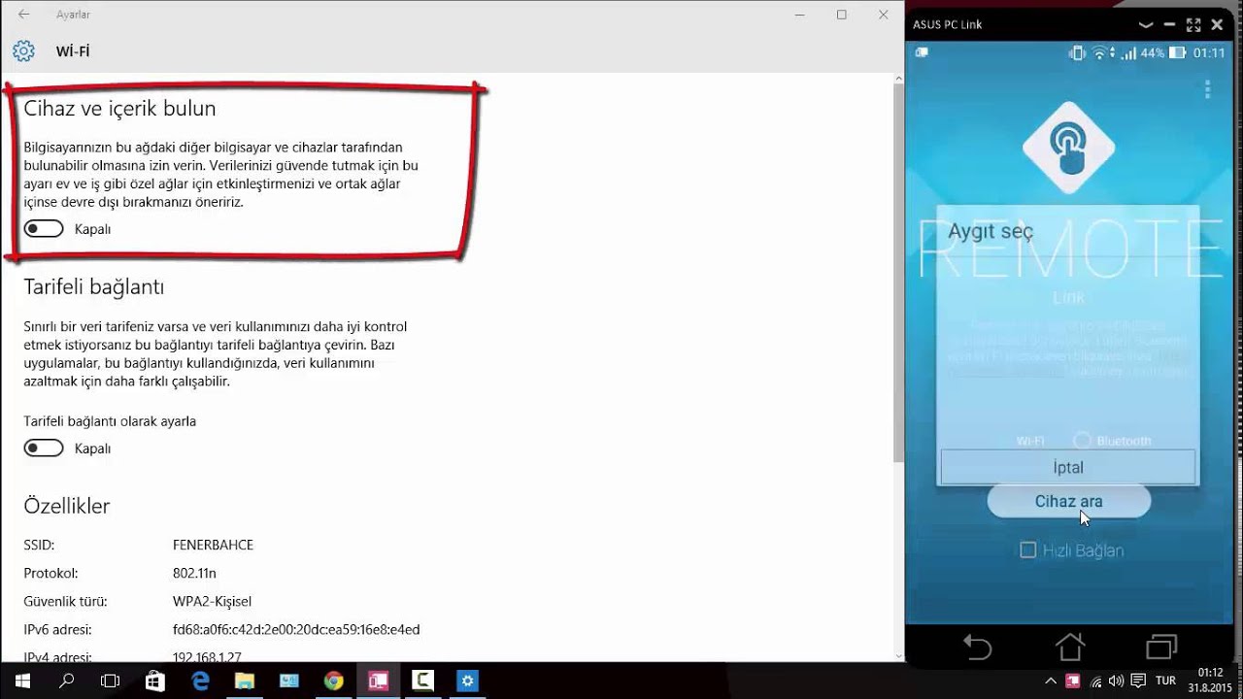Click the network Wi-Fi tray icon
The height and width of the screenshot is (699, 1243).
click(x=1096, y=682)
